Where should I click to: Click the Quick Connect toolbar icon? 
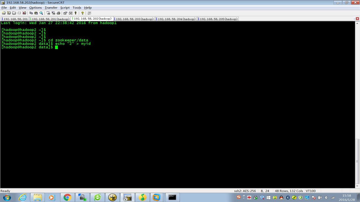[9, 13]
